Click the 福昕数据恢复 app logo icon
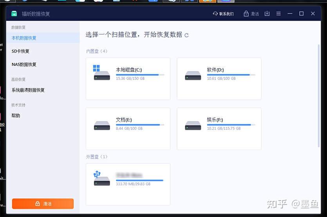 pos(14,14)
